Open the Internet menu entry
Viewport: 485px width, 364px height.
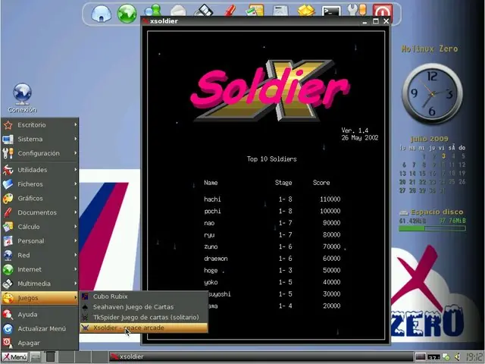tap(39, 269)
